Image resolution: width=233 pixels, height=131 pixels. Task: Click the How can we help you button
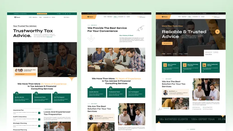pyautogui.click(x=25, y=74)
